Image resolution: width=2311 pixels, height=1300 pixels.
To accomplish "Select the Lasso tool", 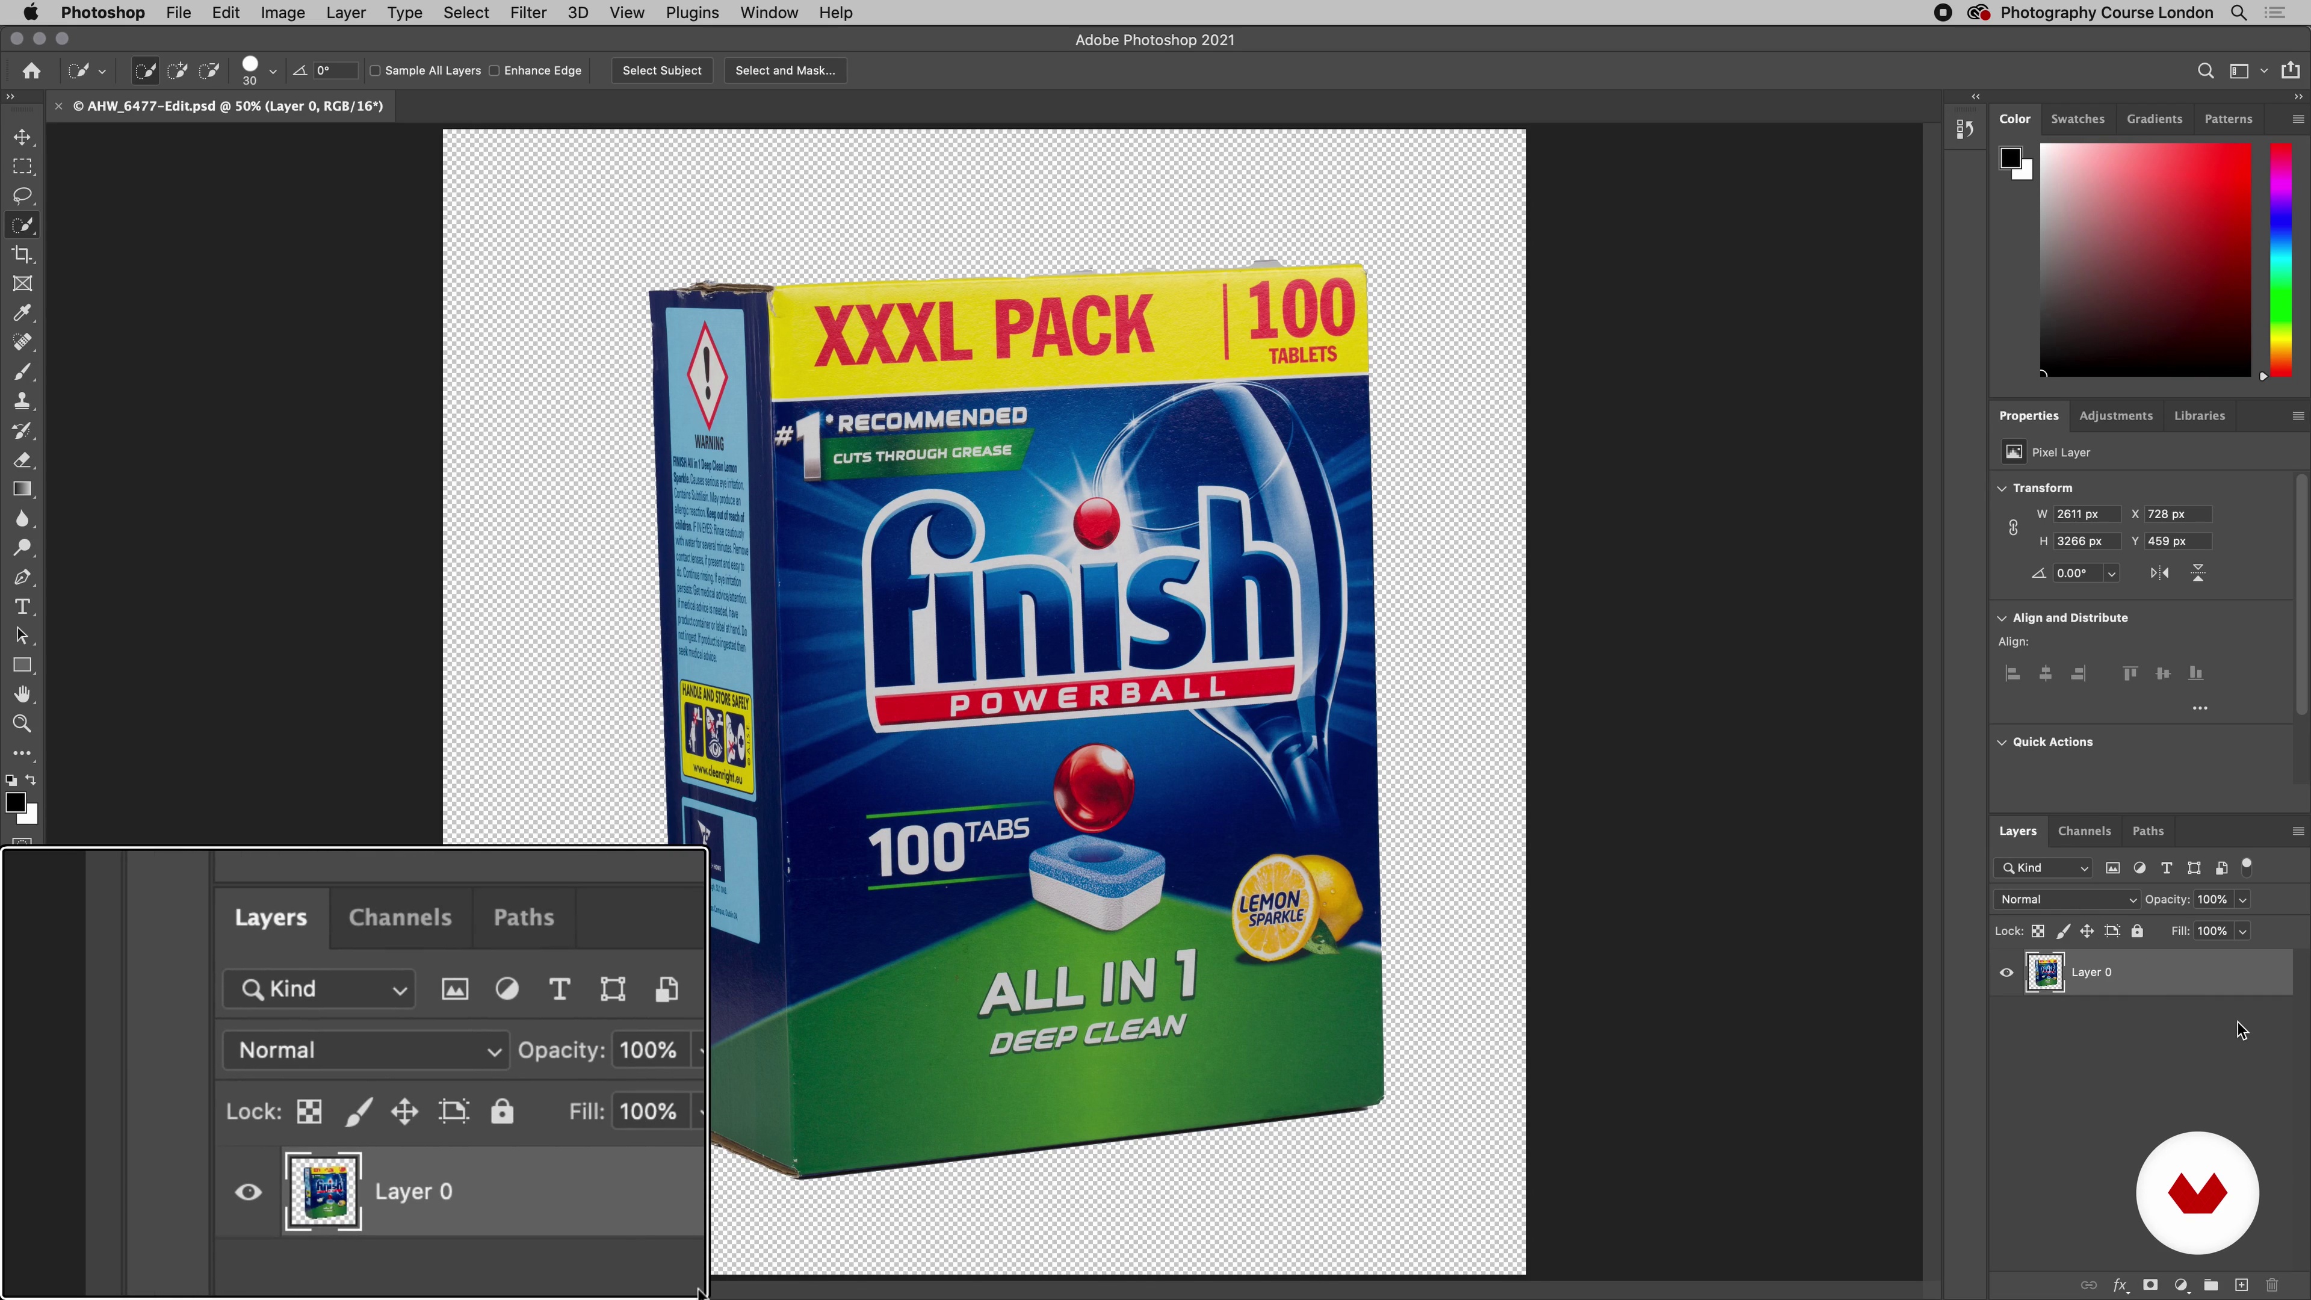I will (x=22, y=196).
